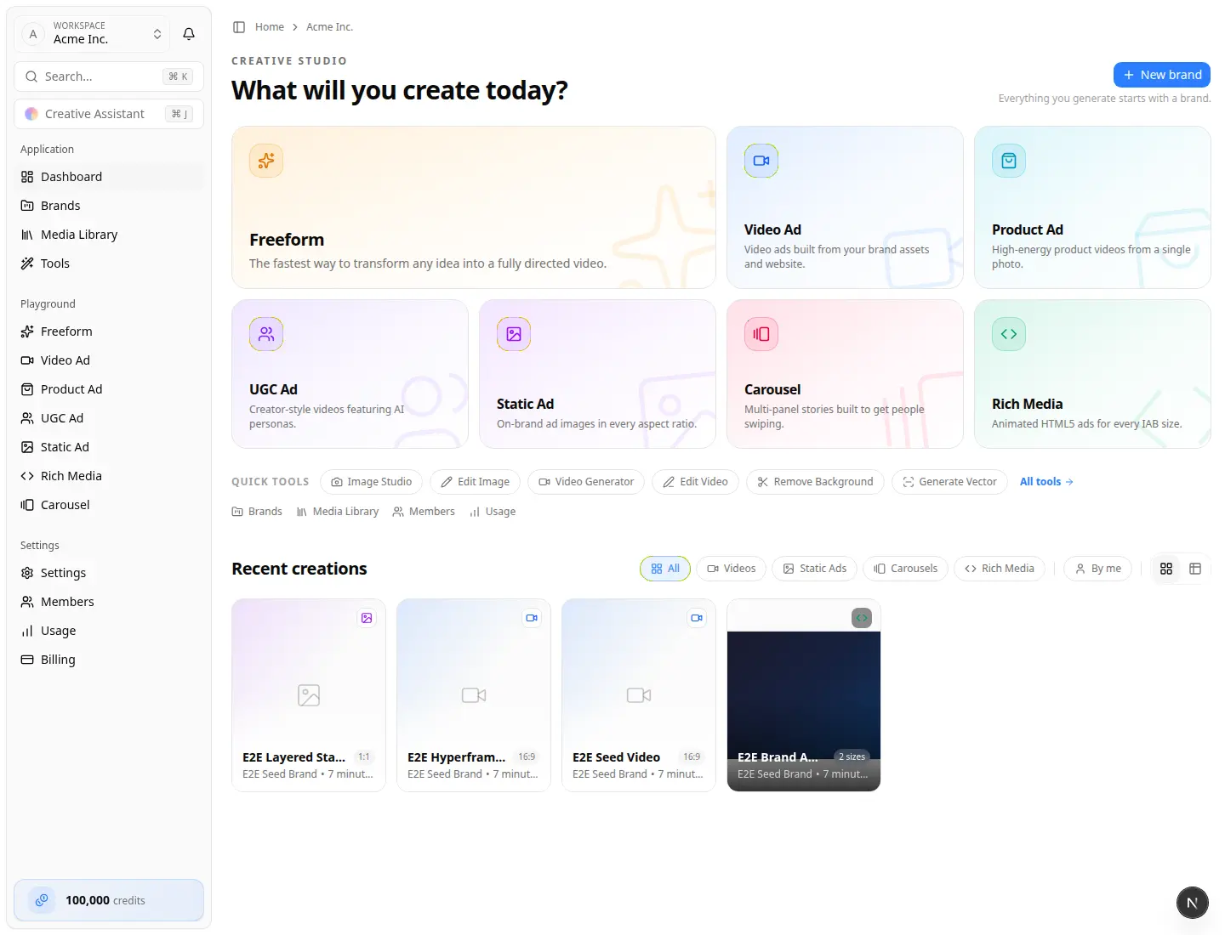This screenshot has width=1225, height=935.
Task: Open the Creative Assistant bar
Action: (x=109, y=114)
